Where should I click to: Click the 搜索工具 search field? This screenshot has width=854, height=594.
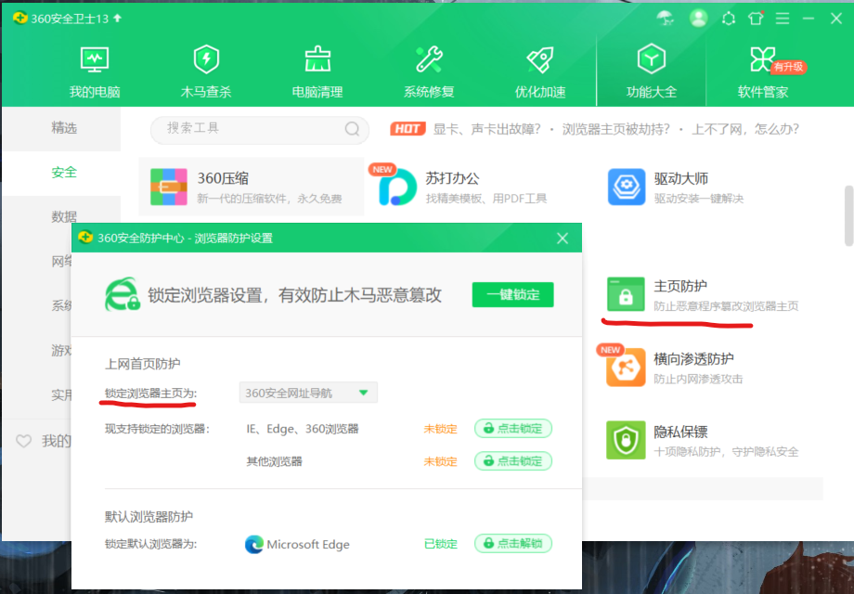260,129
